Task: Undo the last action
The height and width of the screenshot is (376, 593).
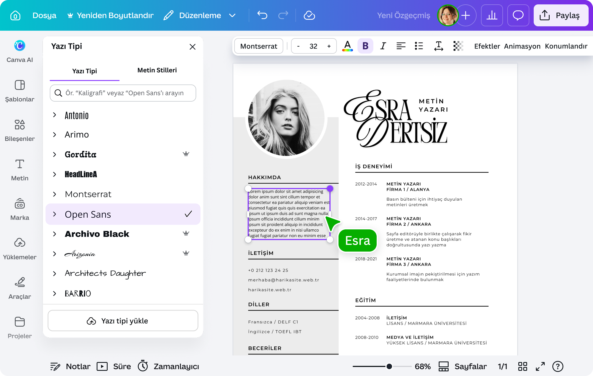Action: pyautogui.click(x=262, y=15)
